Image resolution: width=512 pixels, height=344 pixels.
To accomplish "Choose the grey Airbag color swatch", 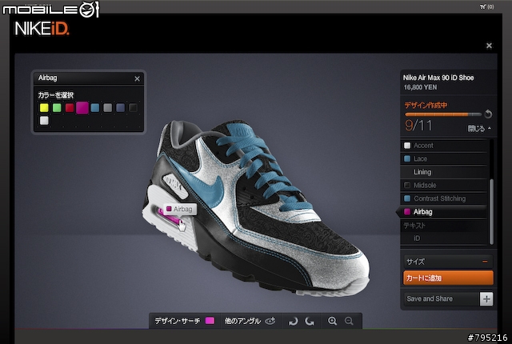I will (108, 108).
